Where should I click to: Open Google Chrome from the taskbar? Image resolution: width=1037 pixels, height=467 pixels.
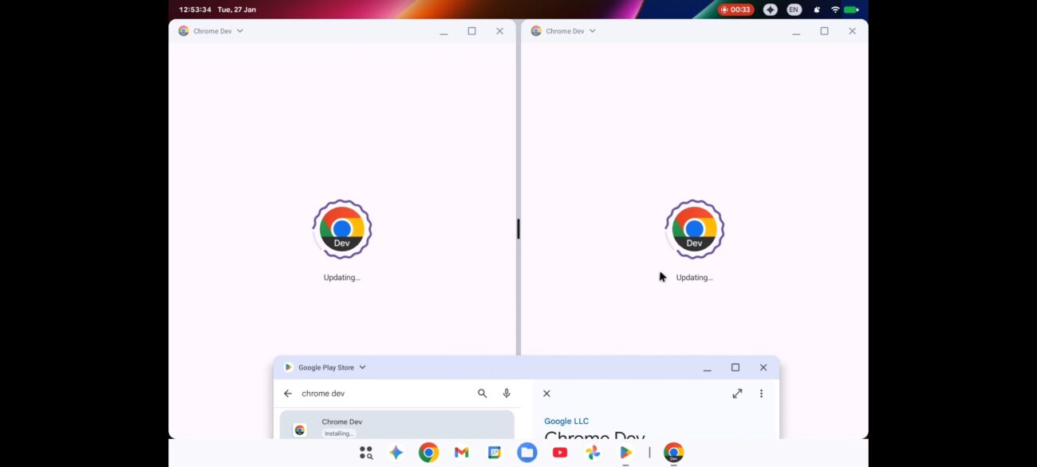click(x=428, y=453)
